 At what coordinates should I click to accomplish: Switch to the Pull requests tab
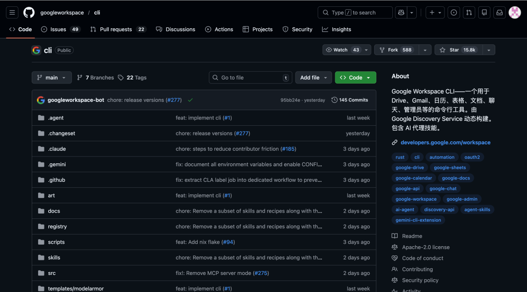click(x=118, y=30)
